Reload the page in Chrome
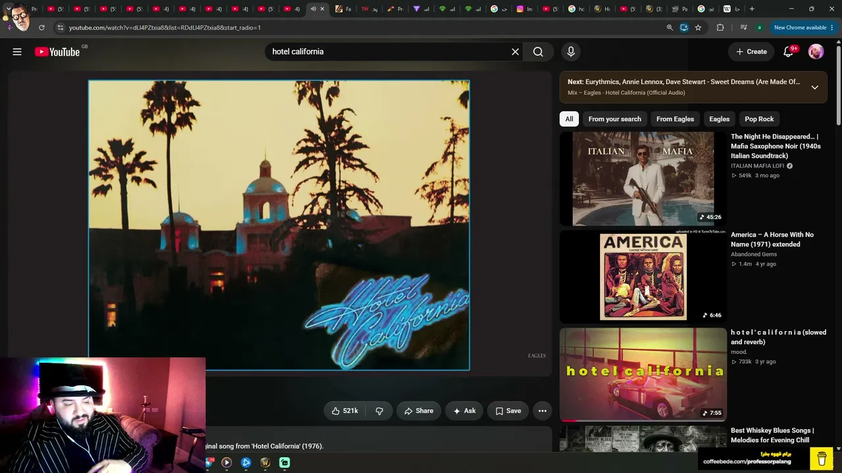 41,28
